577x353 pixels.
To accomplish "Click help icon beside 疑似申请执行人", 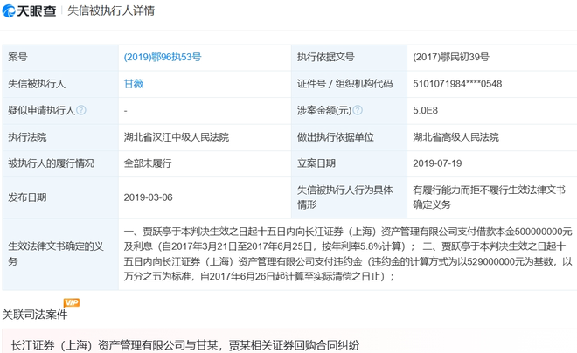I will point(81,111).
